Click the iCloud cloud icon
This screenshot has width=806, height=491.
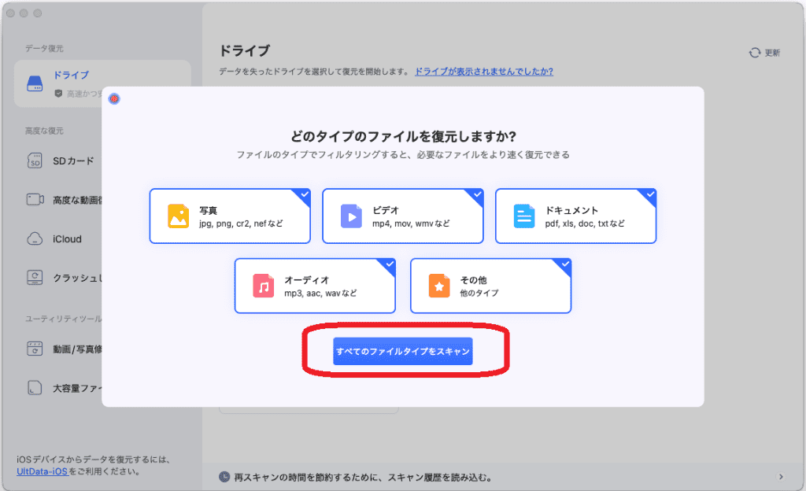tap(35, 239)
